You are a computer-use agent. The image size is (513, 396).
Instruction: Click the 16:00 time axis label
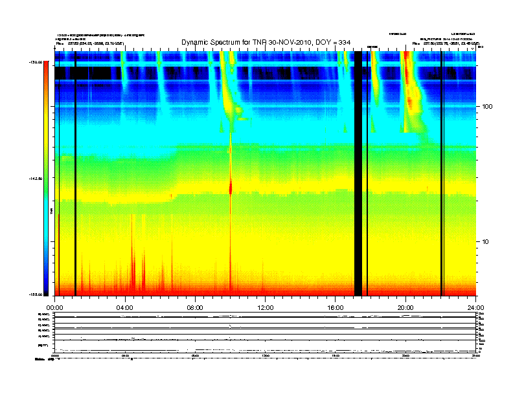336,308
